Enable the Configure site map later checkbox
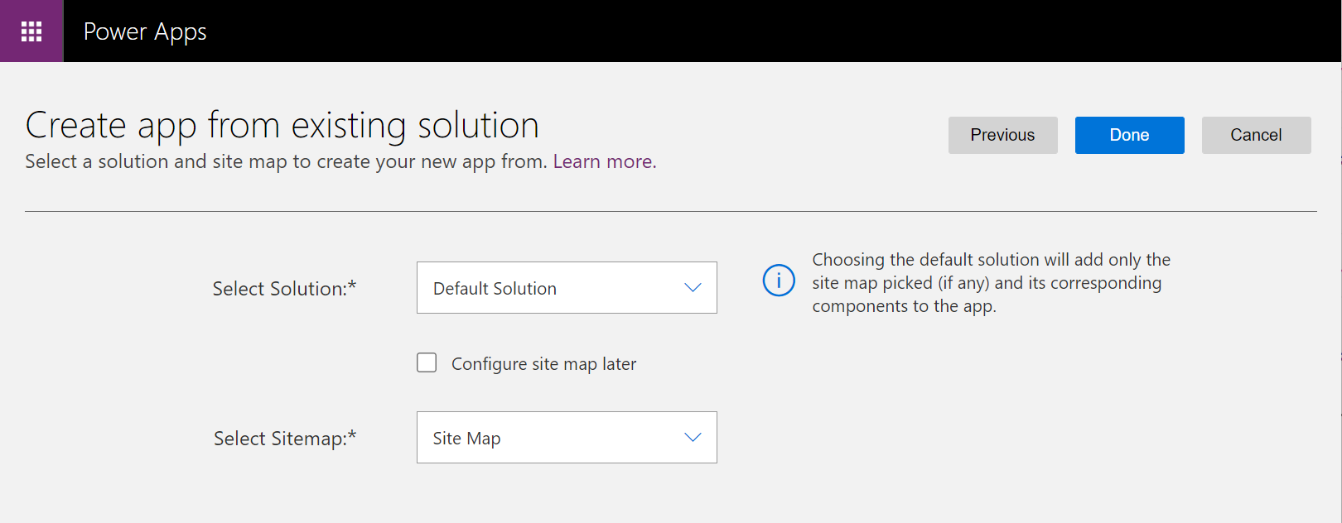This screenshot has width=1342, height=523. pos(427,363)
